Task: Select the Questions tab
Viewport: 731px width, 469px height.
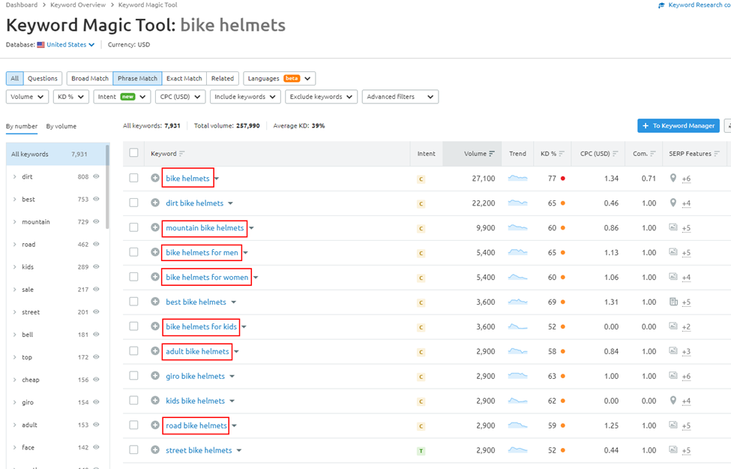Action: point(43,78)
